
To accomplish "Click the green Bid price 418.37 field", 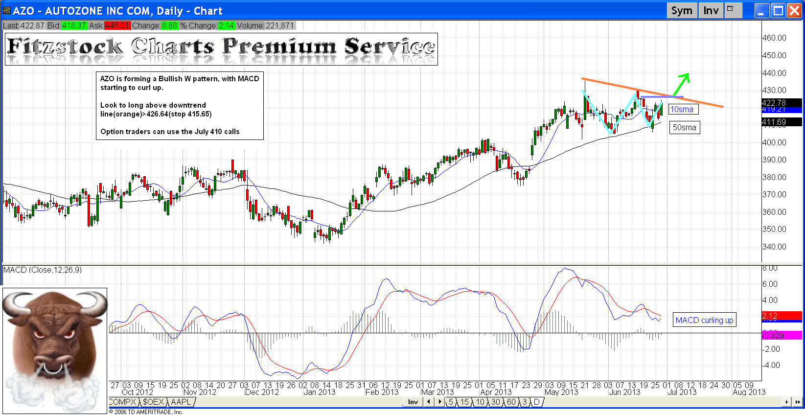I will coord(74,25).
